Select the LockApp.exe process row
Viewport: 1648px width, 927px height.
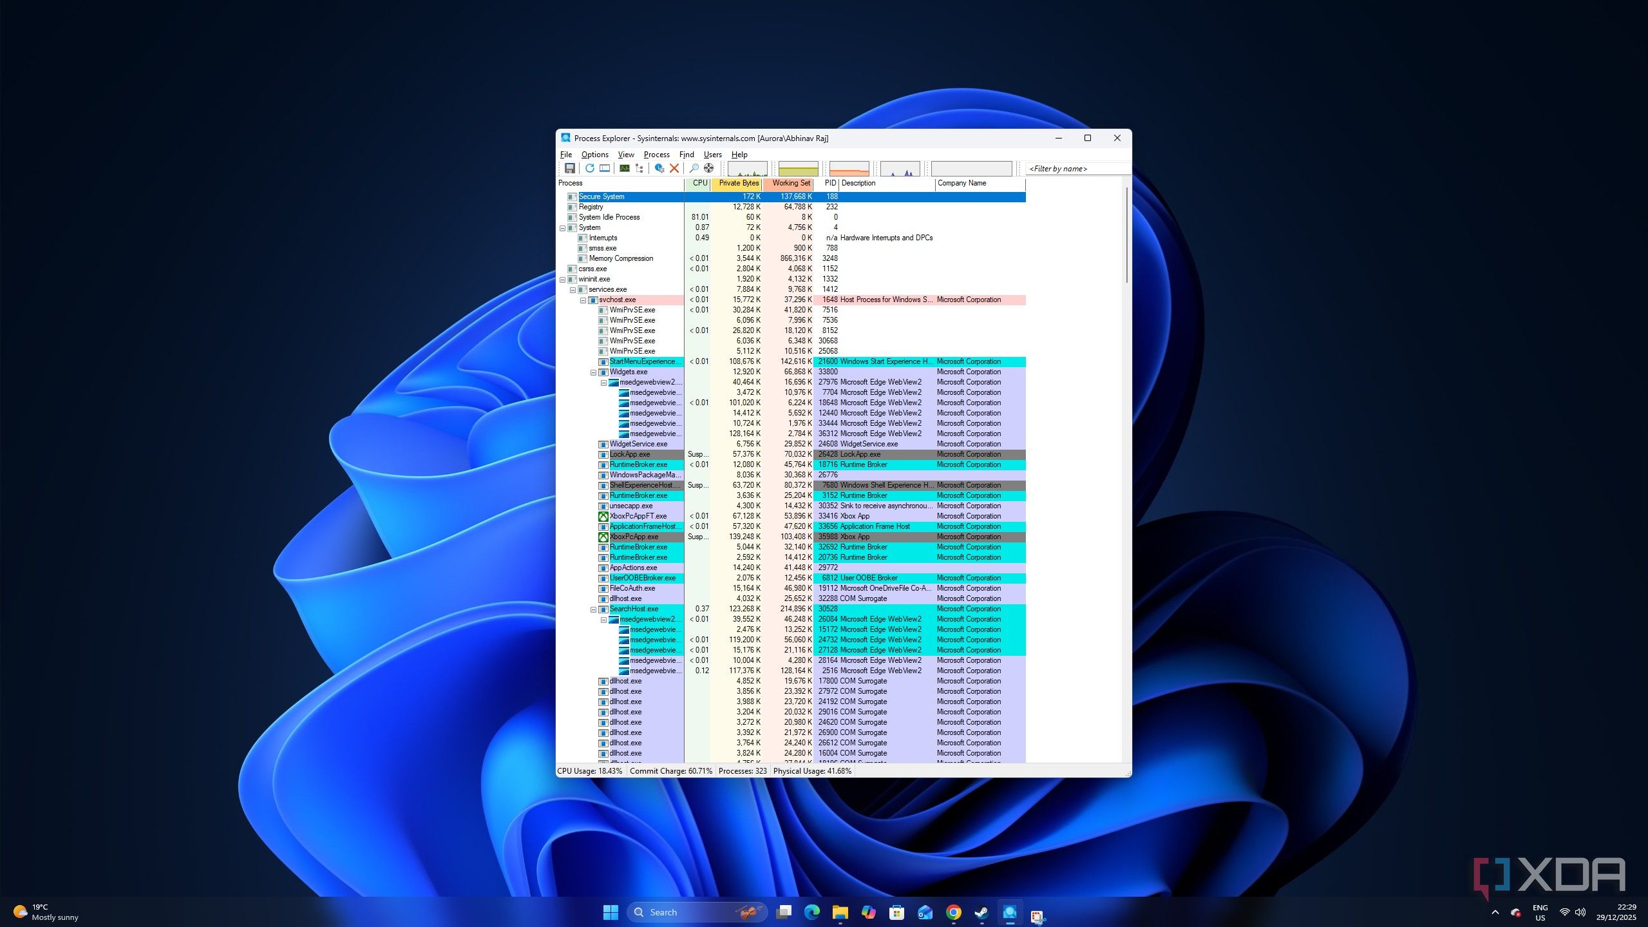pyautogui.click(x=630, y=455)
